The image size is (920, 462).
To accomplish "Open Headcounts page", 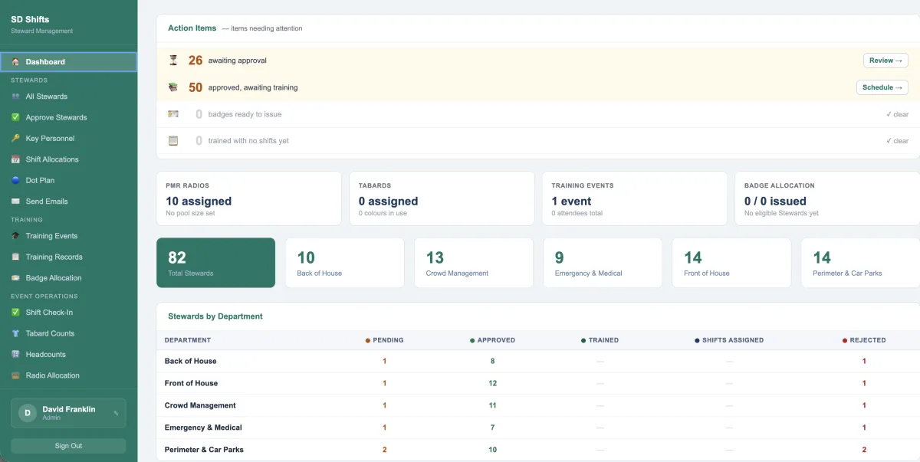I will [69, 355].
